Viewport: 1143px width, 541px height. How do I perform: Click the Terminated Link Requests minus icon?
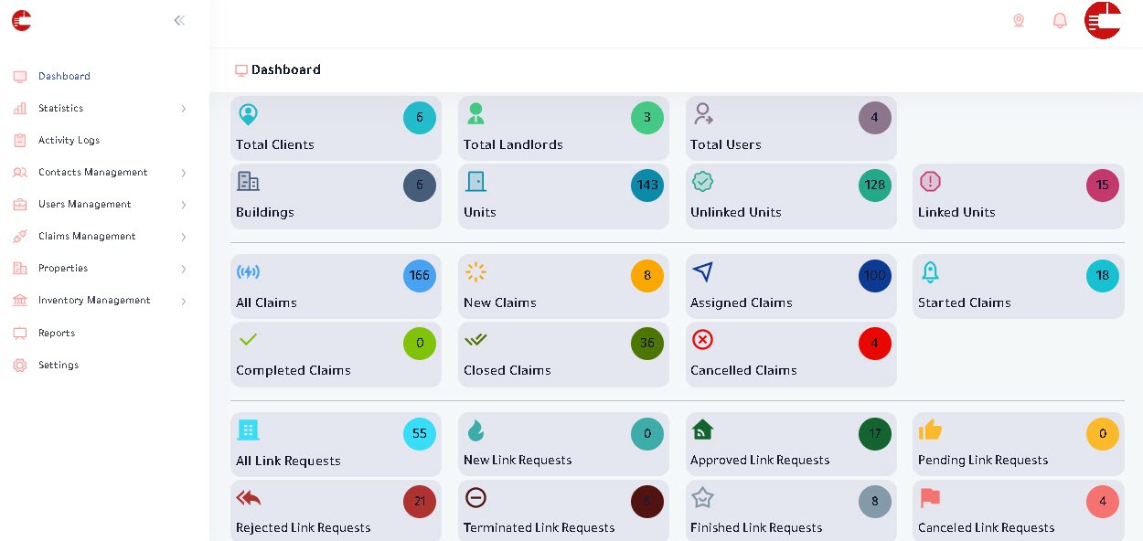click(475, 498)
